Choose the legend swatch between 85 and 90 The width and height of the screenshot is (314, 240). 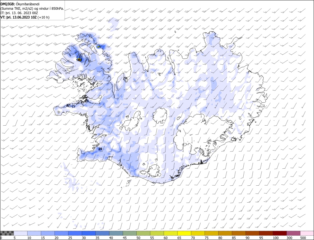tap(239, 233)
